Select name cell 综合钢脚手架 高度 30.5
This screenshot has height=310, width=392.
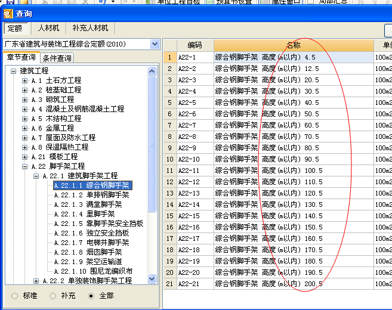point(294,91)
